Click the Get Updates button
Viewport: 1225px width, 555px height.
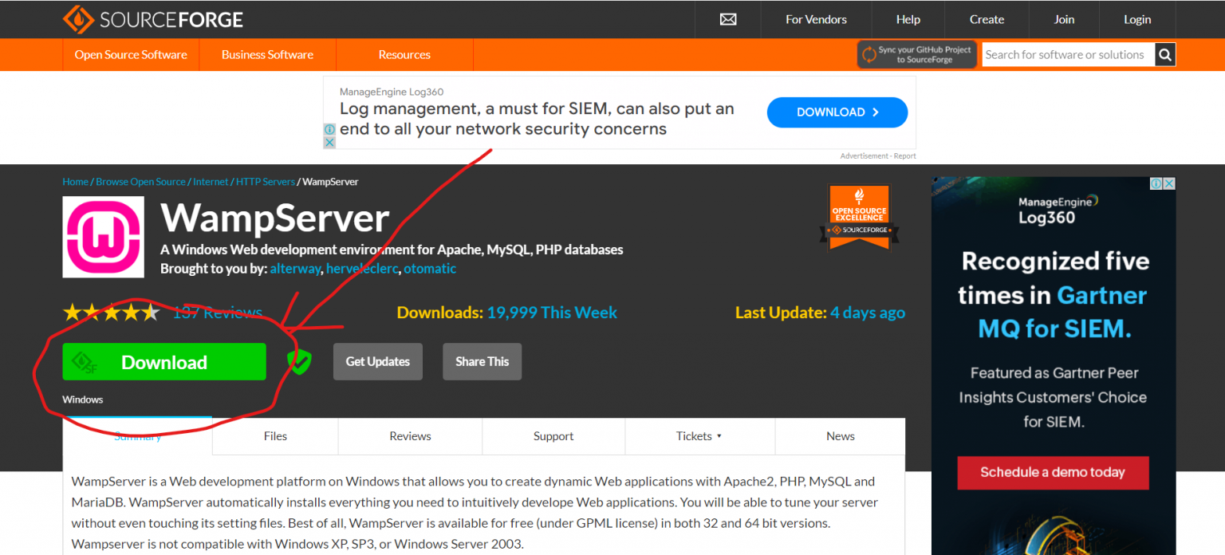tap(377, 361)
